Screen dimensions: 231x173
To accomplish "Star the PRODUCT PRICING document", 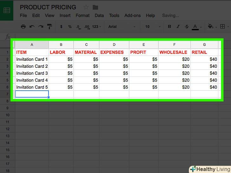I will tap(86, 7).
